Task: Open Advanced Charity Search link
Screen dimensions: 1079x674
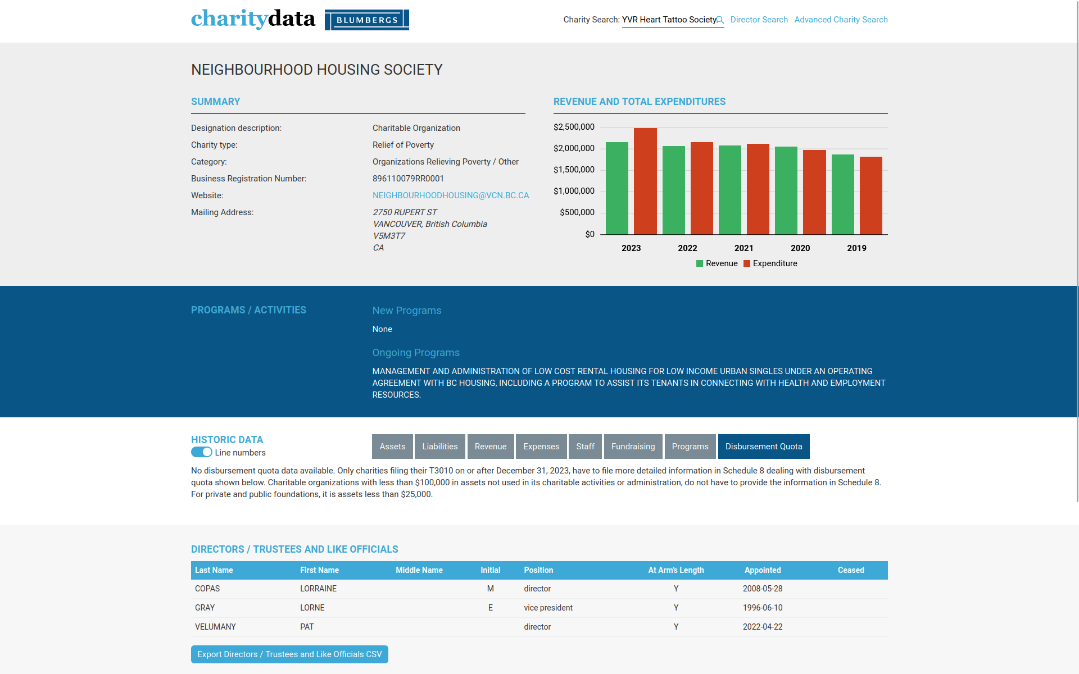Action: tap(841, 20)
